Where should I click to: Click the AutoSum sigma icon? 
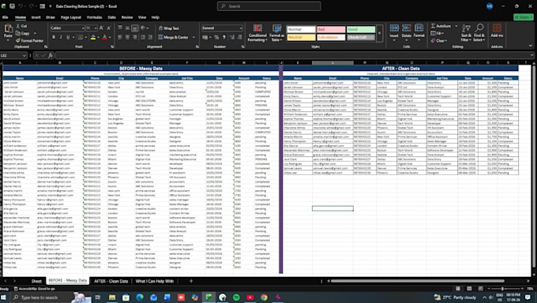[434, 26]
